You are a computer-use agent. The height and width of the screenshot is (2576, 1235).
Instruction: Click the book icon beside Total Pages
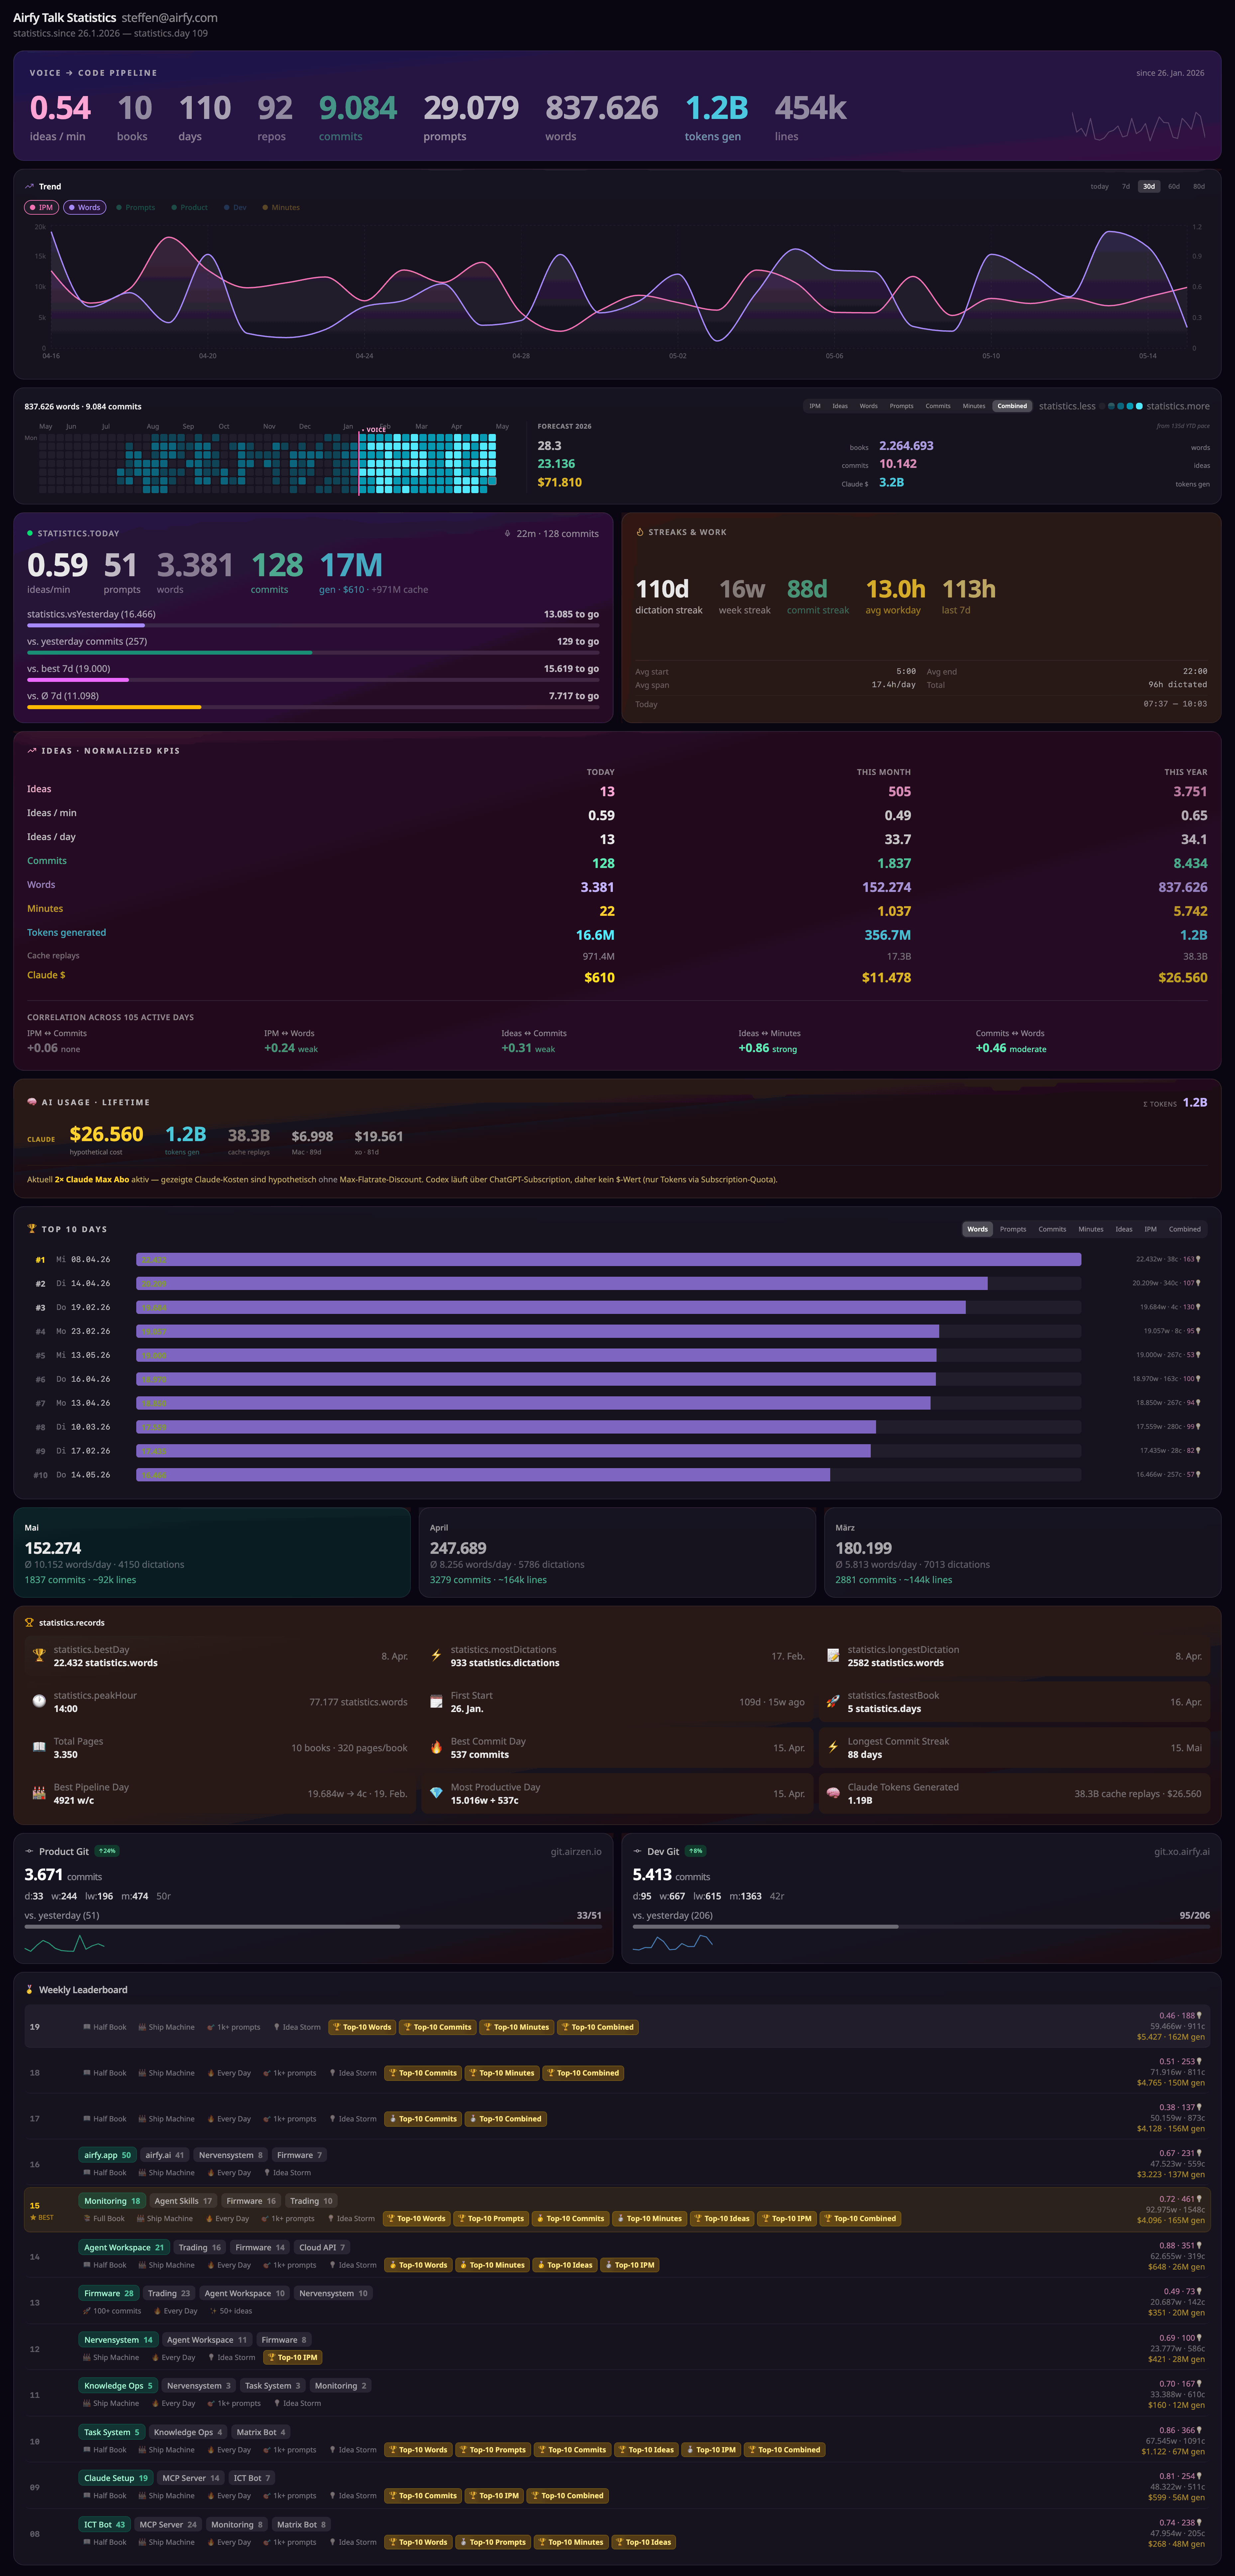[x=39, y=1747]
